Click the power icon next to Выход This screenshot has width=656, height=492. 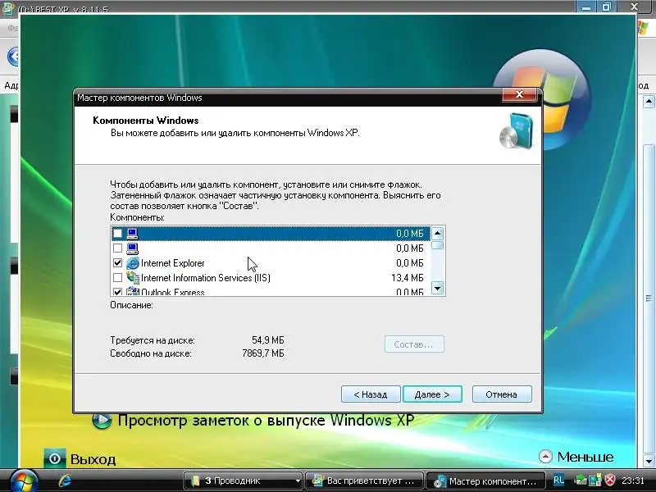point(54,459)
